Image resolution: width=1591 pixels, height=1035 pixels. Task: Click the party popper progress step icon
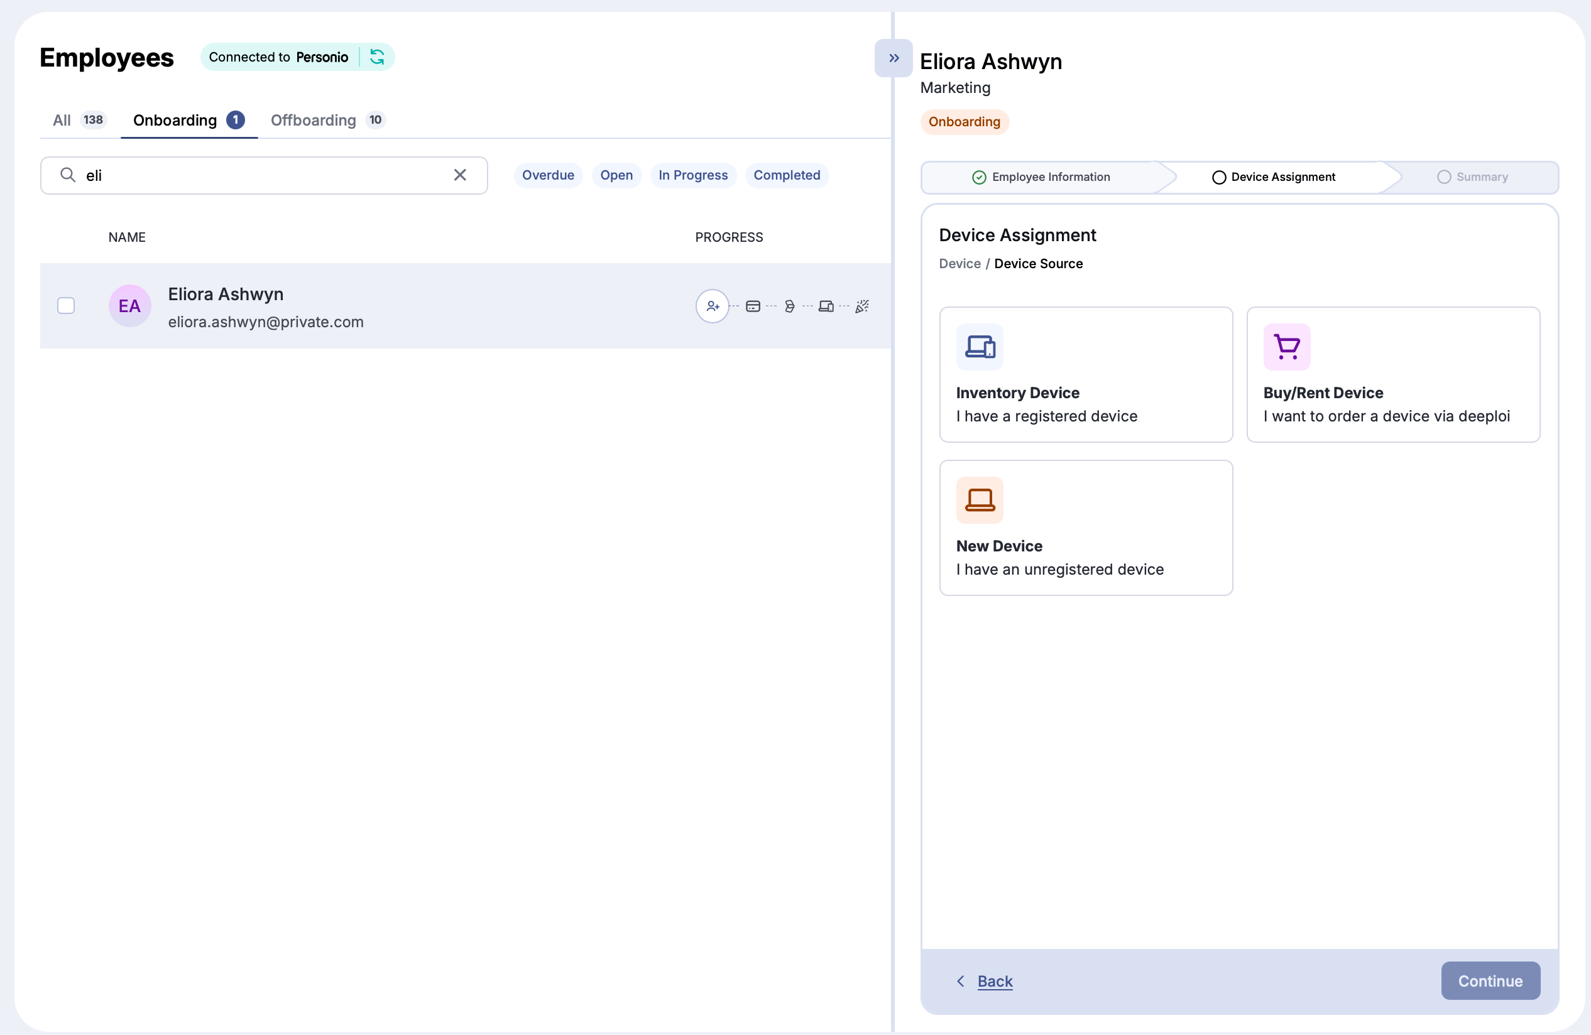tap(861, 306)
